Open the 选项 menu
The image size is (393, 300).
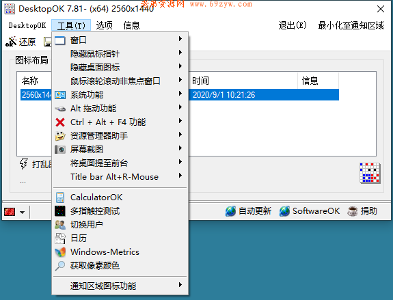click(x=105, y=25)
